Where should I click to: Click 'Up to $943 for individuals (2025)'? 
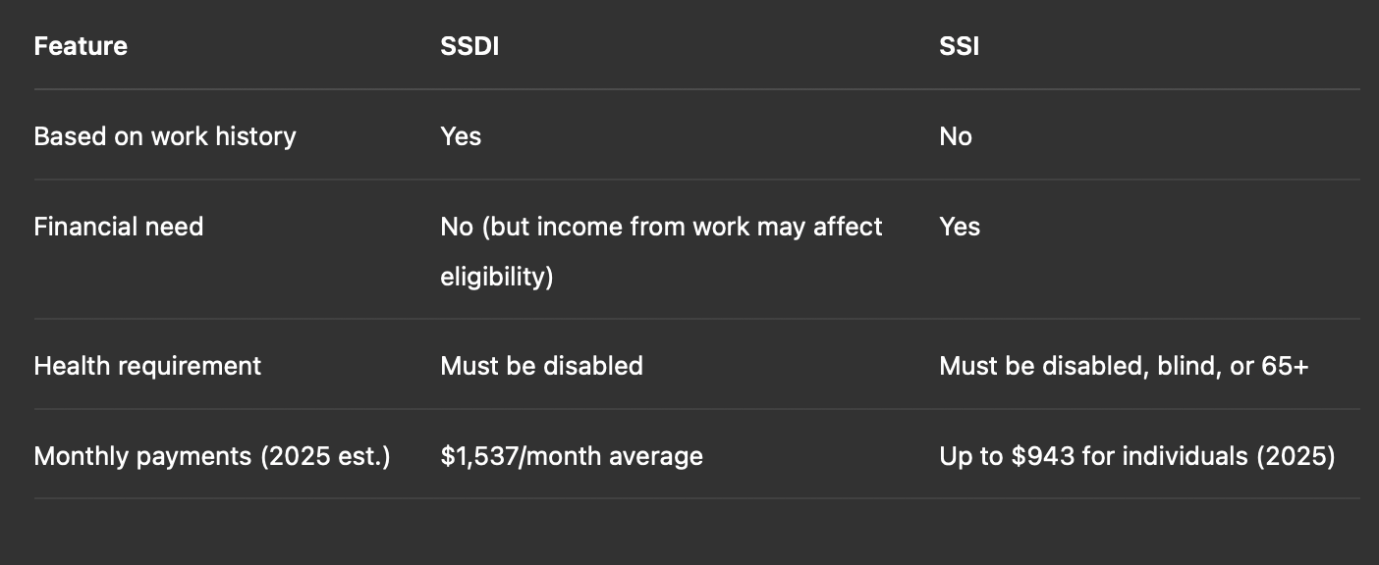point(1137,456)
